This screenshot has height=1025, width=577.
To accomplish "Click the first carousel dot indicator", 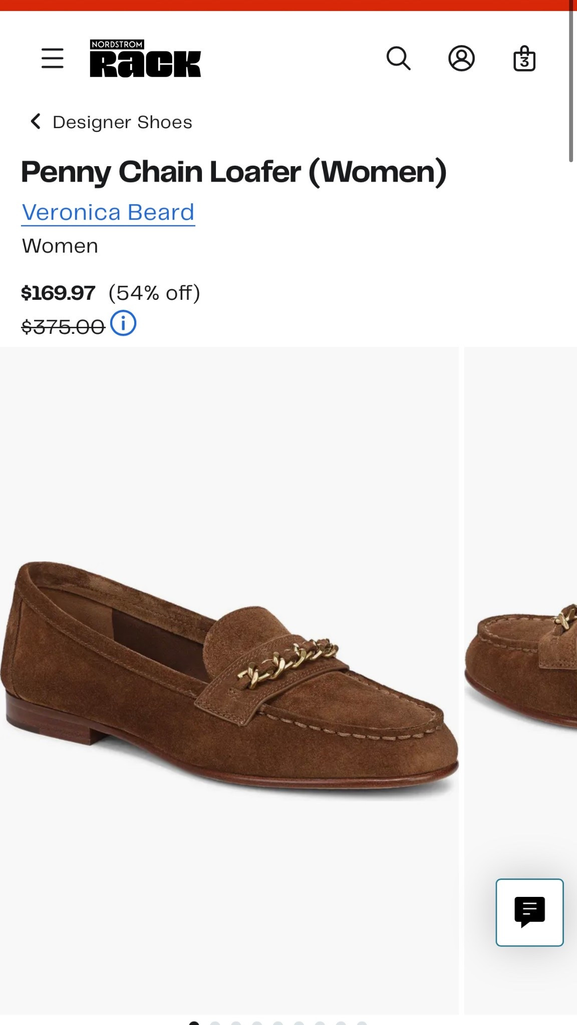I will pyautogui.click(x=194, y=1023).
